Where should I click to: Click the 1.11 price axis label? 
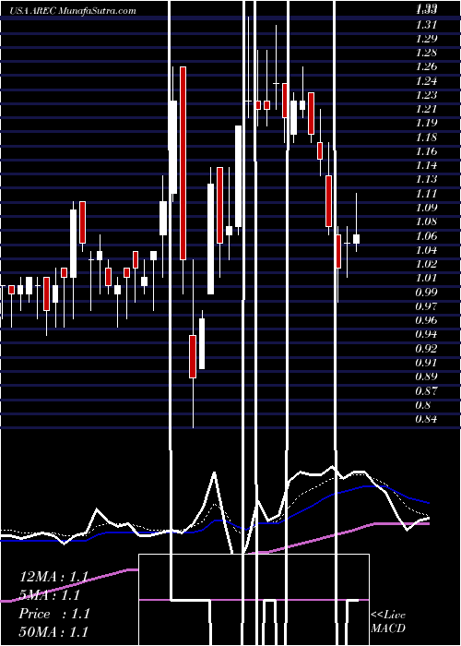426,193
